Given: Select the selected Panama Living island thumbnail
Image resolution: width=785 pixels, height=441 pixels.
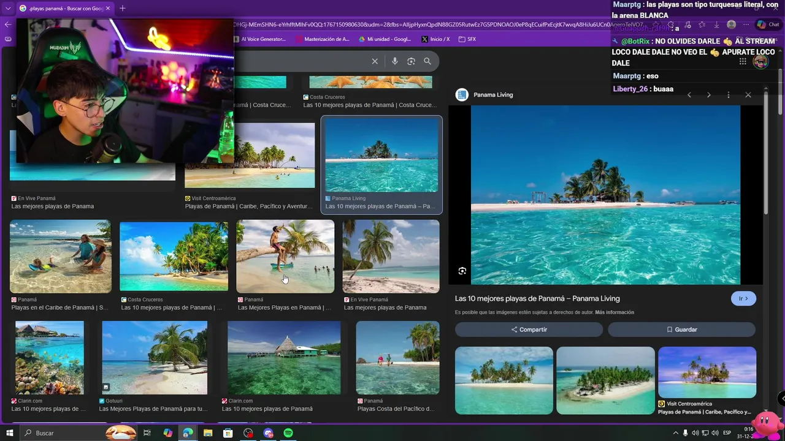Looking at the screenshot, I should (x=381, y=154).
